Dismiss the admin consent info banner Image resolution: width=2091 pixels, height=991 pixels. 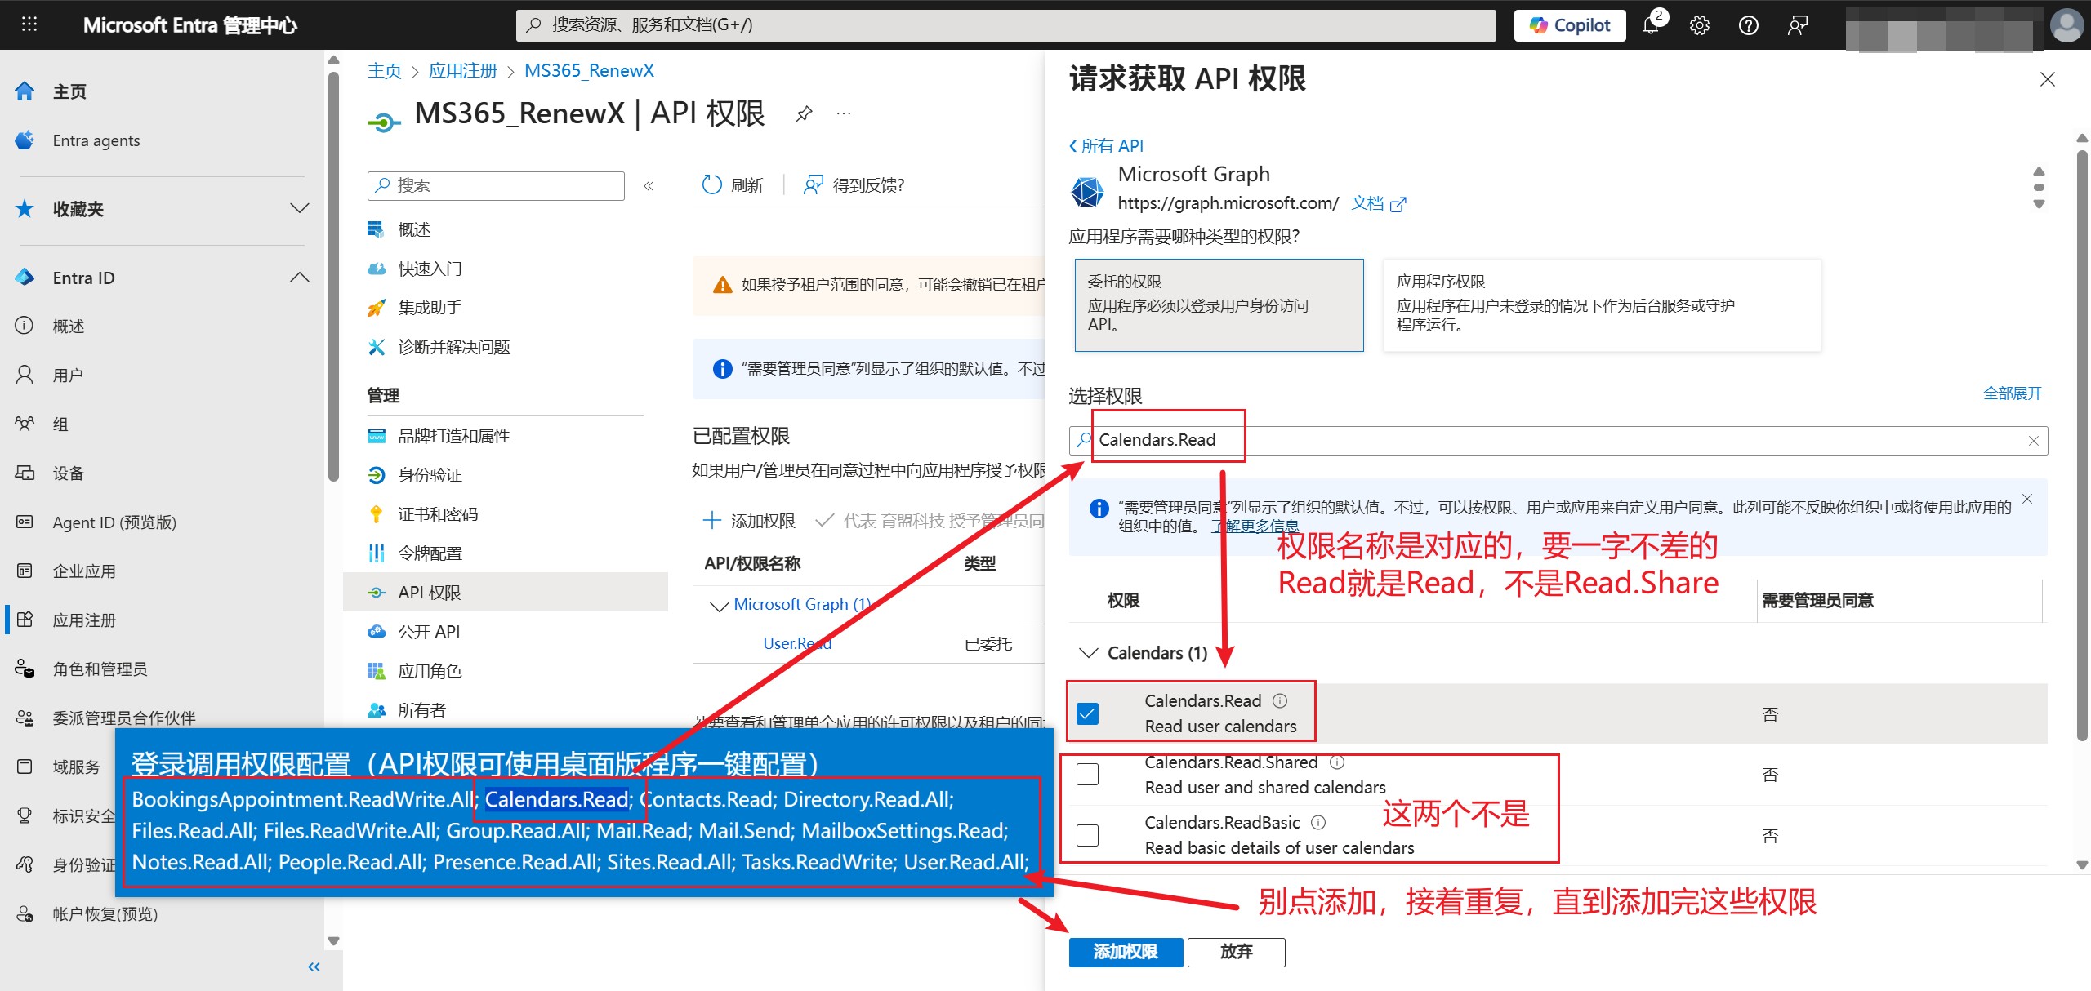coord(2027,499)
